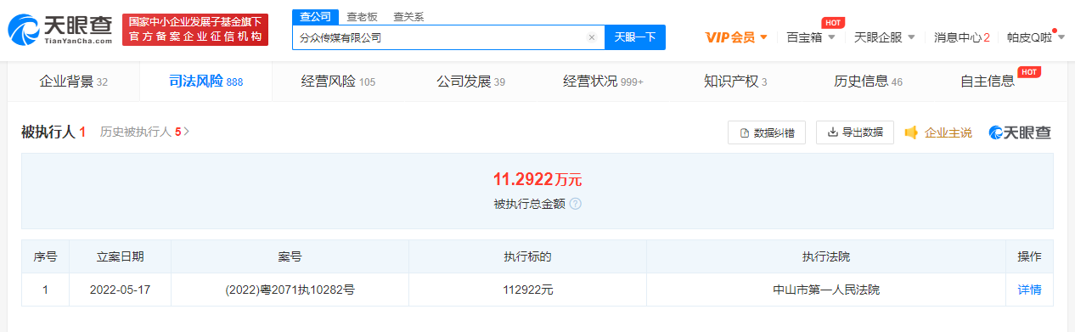Click the 被执行人 1 section heading
The width and height of the screenshot is (1075, 332).
(53, 132)
